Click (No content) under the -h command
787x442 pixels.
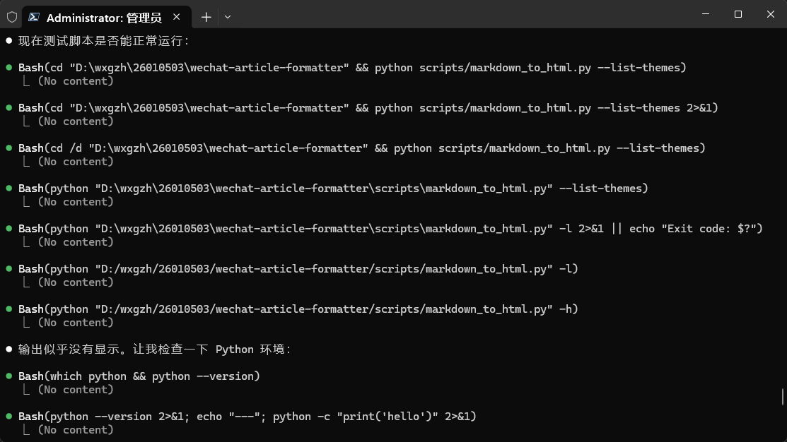(76, 323)
